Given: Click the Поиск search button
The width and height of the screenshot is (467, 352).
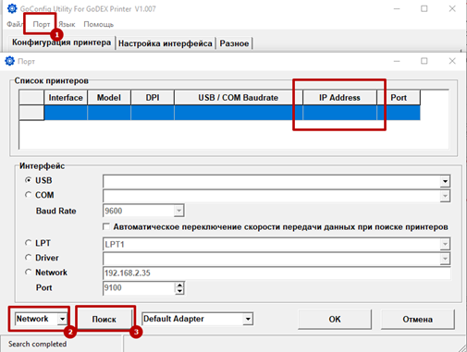Looking at the screenshot, I should pyautogui.click(x=104, y=319).
